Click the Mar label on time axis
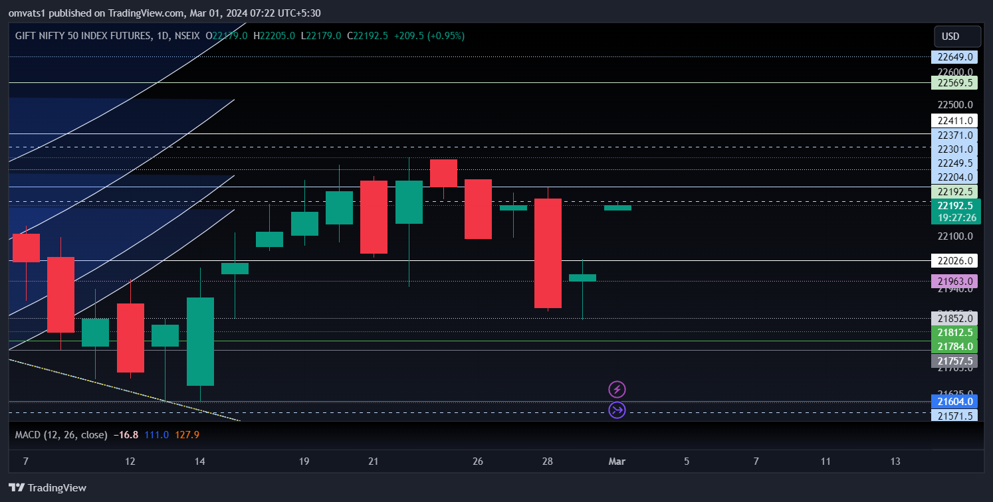Image resolution: width=993 pixels, height=502 pixels. (x=617, y=461)
